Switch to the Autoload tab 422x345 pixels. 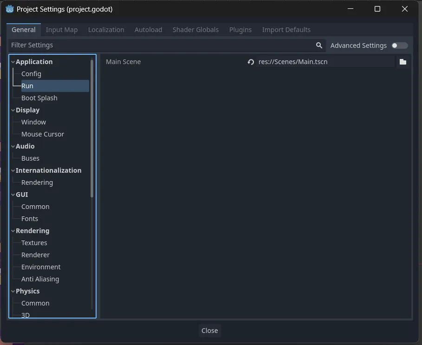pyautogui.click(x=148, y=30)
